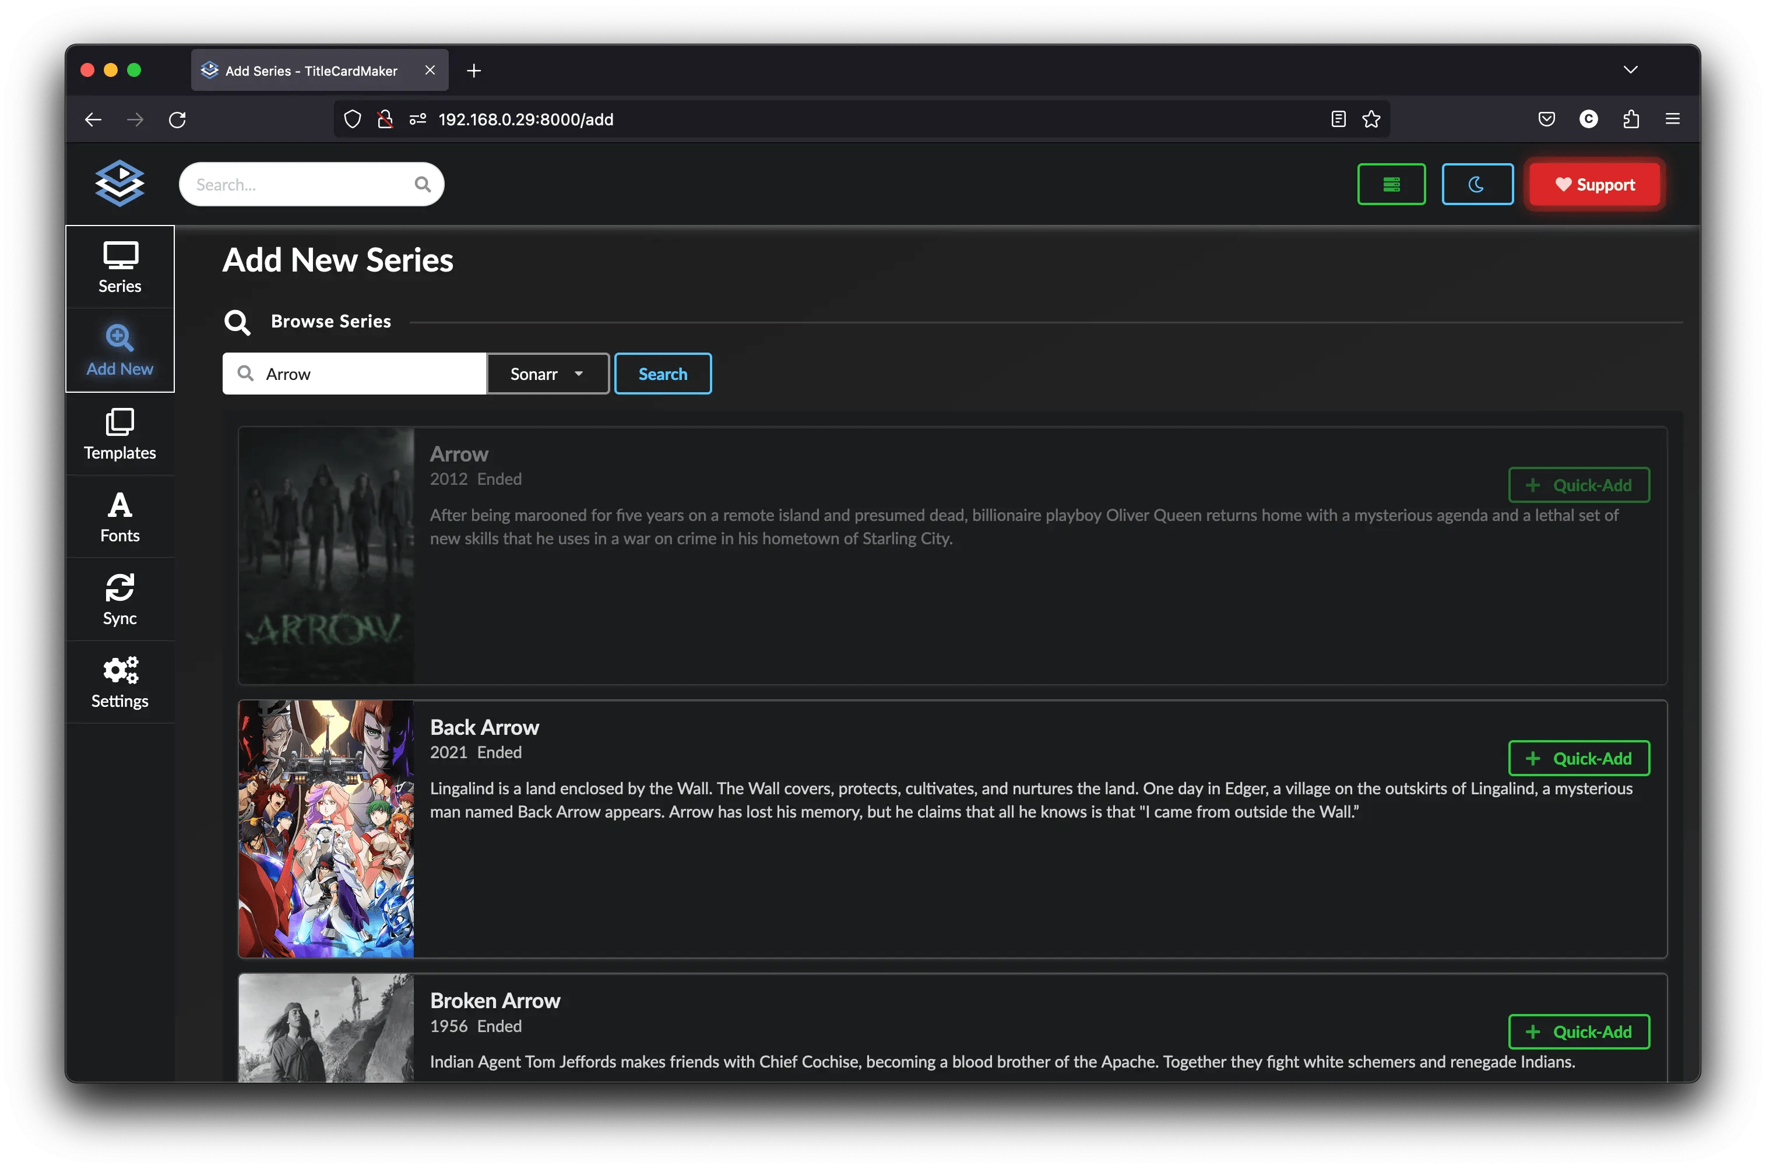This screenshot has width=1766, height=1169.
Task: Click the Arrow series search query field
Action: [x=355, y=374]
